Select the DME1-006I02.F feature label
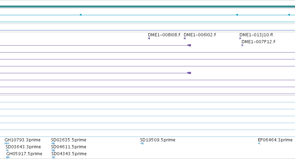Screen dimensions: 295x159 (x=200, y=35)
